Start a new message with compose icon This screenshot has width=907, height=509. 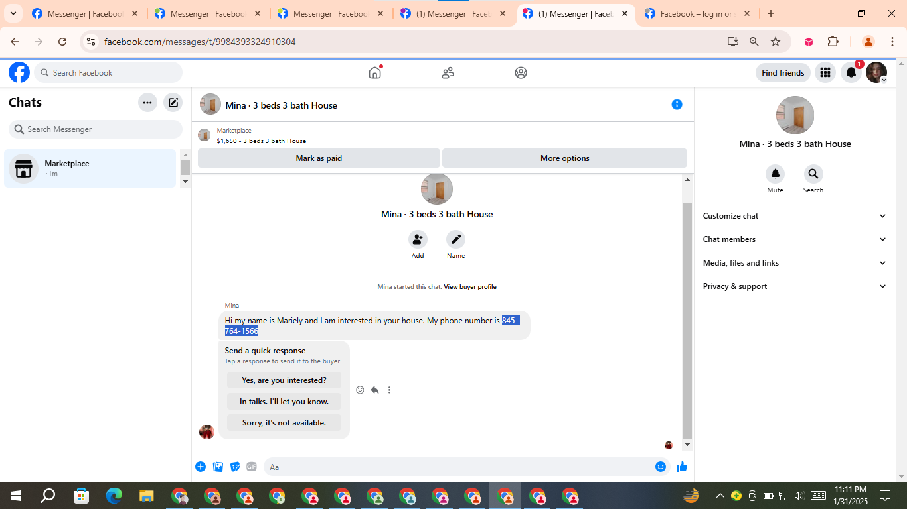click(173, 103)
